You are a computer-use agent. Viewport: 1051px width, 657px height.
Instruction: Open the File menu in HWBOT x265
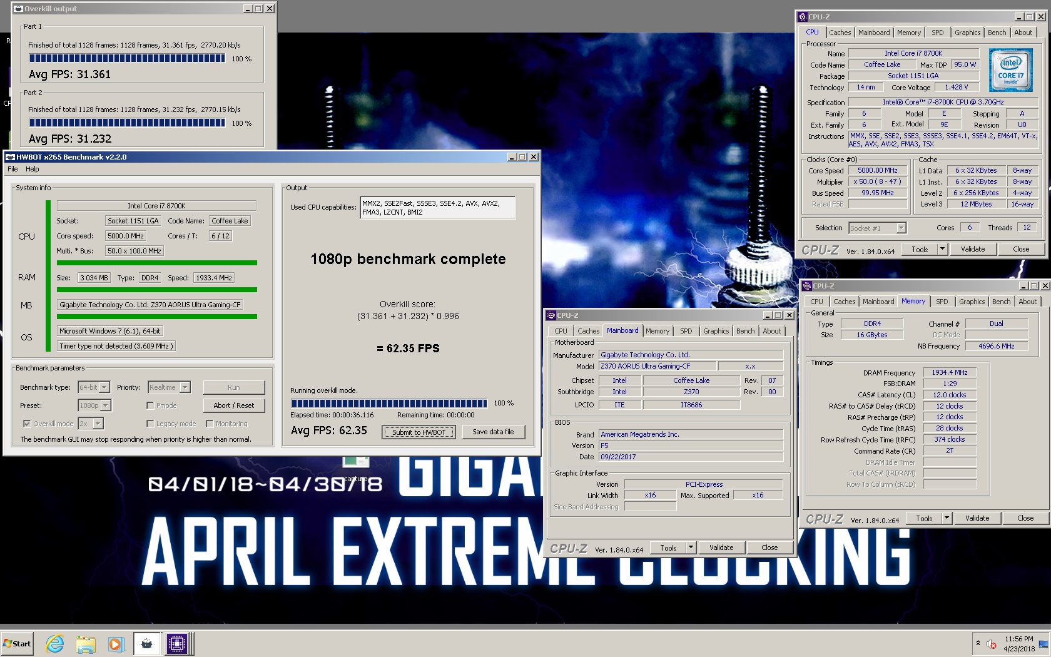tap(13, 169)
